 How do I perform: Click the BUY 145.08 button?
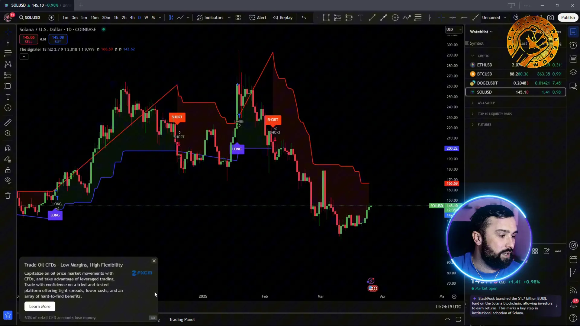pos(58,39)
